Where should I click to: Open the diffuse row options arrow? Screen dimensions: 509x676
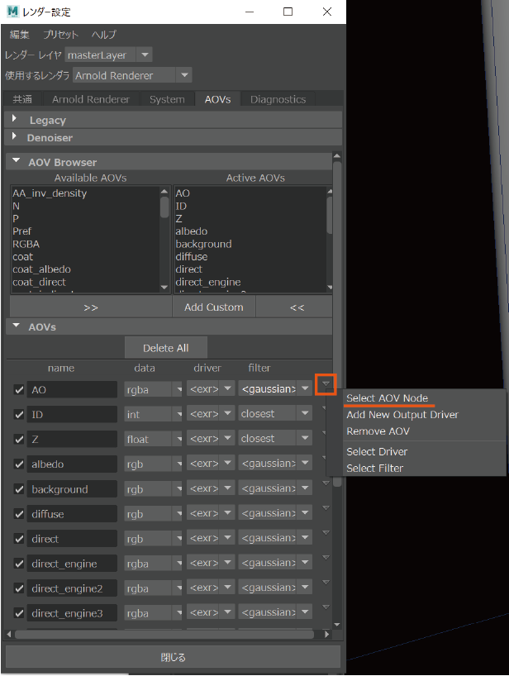[326, 508]
